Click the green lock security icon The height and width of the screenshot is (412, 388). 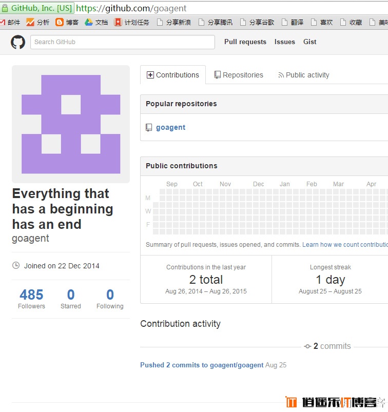5,8
